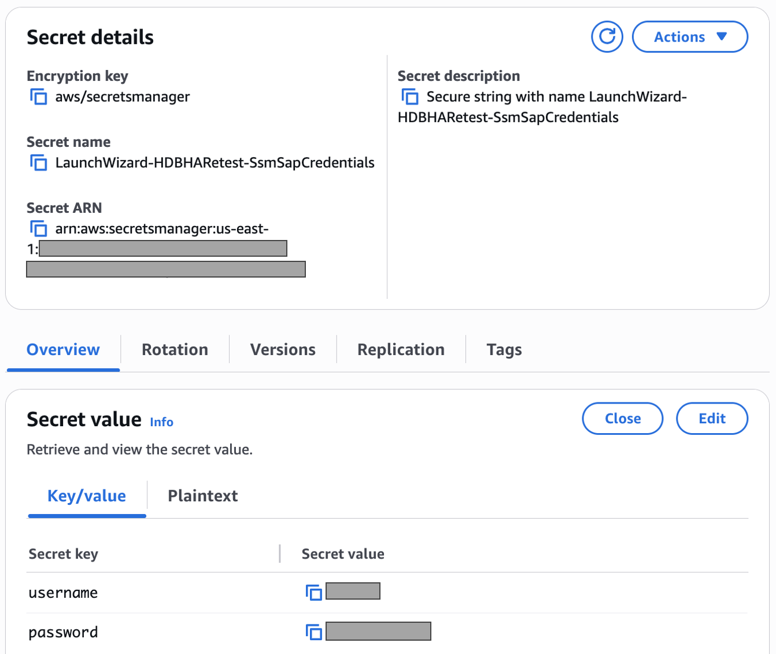776x654 pixels.
Task: Copy the secret name
Action: coord(39,162)
